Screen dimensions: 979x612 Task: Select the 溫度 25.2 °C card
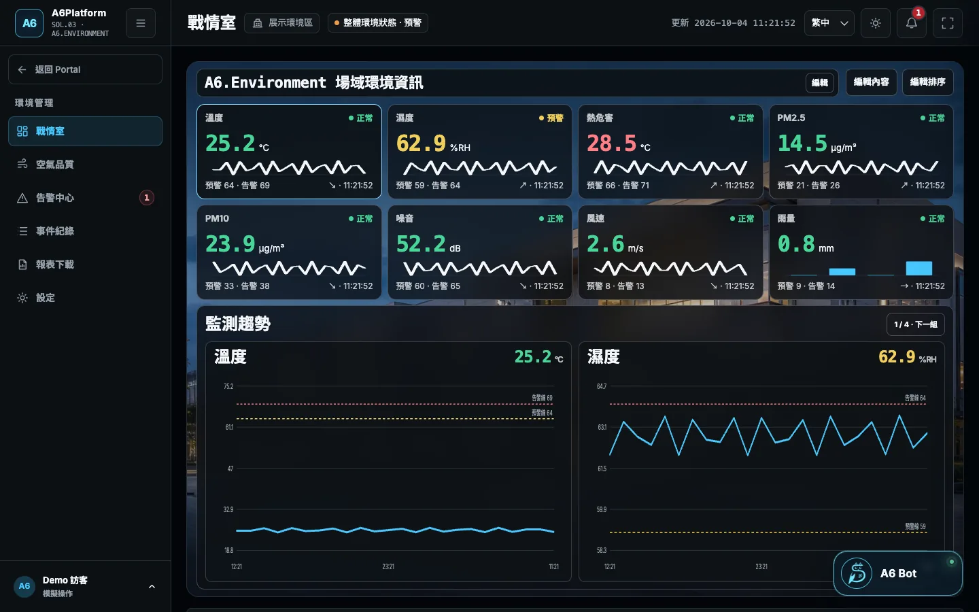[289, 152]
